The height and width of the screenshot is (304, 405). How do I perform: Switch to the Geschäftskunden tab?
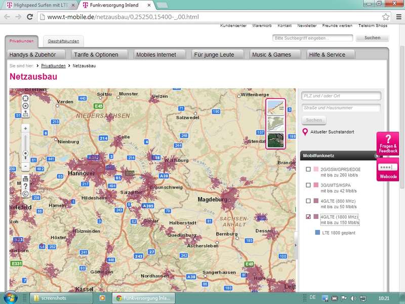click(x=63, y=42)
